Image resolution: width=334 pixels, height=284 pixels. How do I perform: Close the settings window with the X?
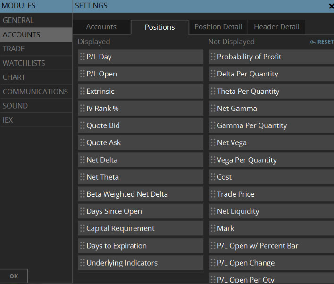[x=331, y=6]
